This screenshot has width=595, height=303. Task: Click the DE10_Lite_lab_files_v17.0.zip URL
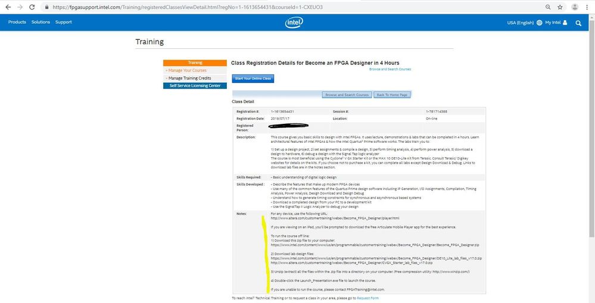(376, 258)
